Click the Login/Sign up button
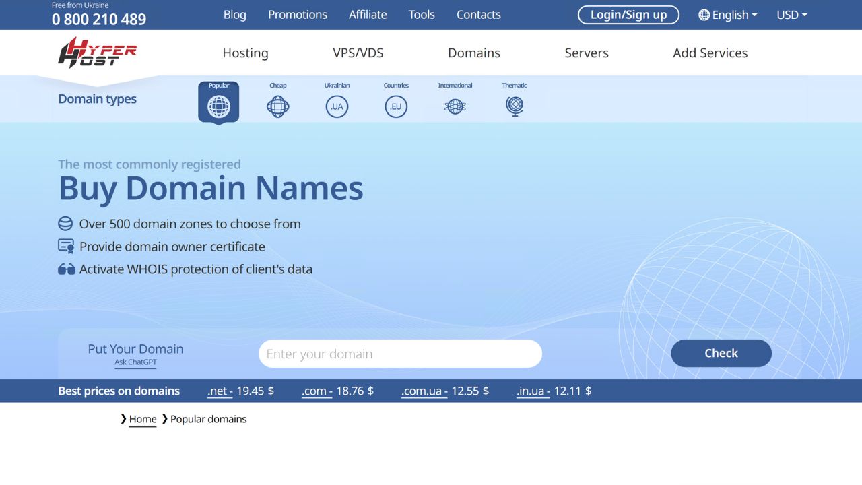 (x=628, y=15)
